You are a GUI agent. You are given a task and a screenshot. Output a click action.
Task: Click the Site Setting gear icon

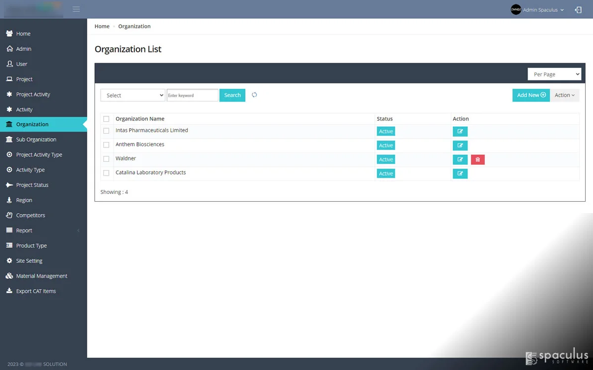(x=9, y=260)
